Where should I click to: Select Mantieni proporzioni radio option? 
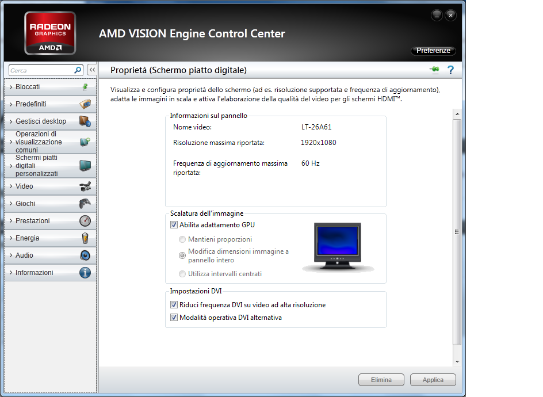pos(182,239)
